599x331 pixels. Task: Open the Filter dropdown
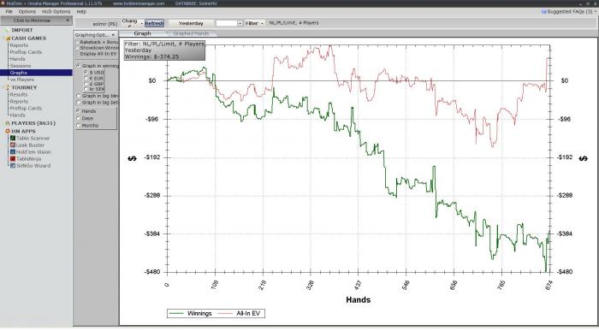pos(254,23)
